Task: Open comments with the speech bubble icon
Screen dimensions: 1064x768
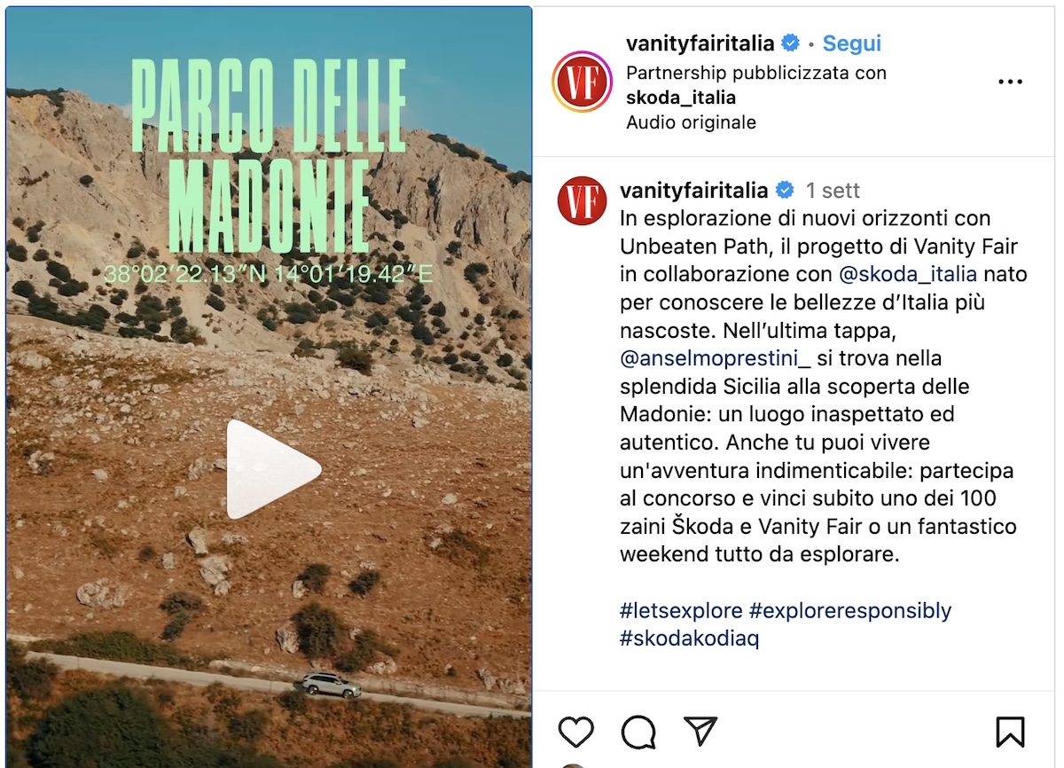Action: point(638,732)
